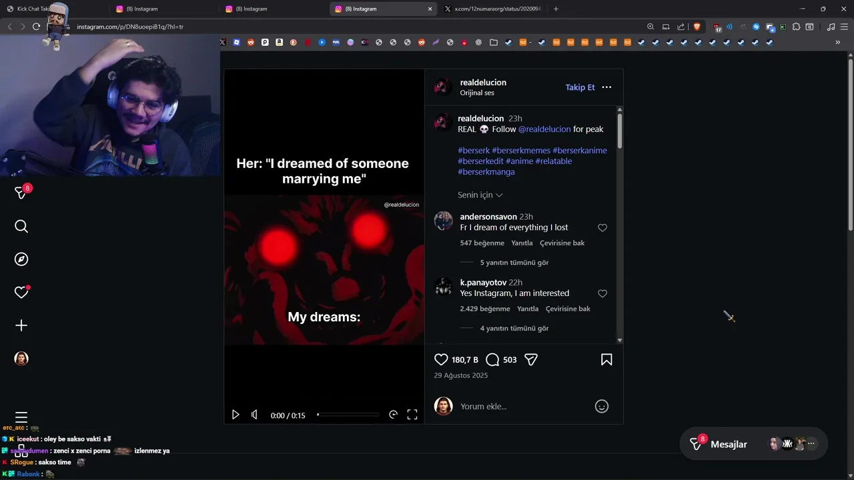Open the music note media control
Image resolution: width=854 pixels, height=480 pixels.
tap(831, 27)
